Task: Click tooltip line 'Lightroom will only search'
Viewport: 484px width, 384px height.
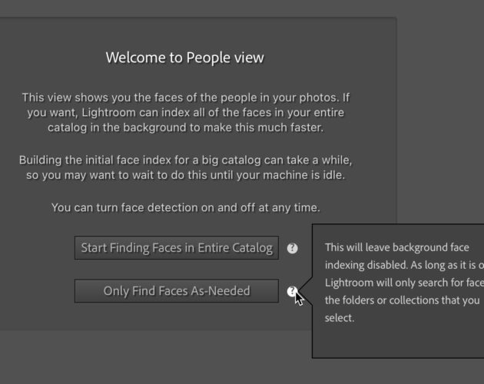Action: point(404,283)
